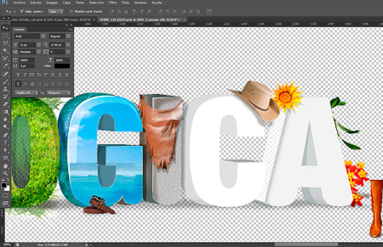Enable Mostrar contr. transf. checkbox
Screen dimensions: 383x247
tap(71, 11)
